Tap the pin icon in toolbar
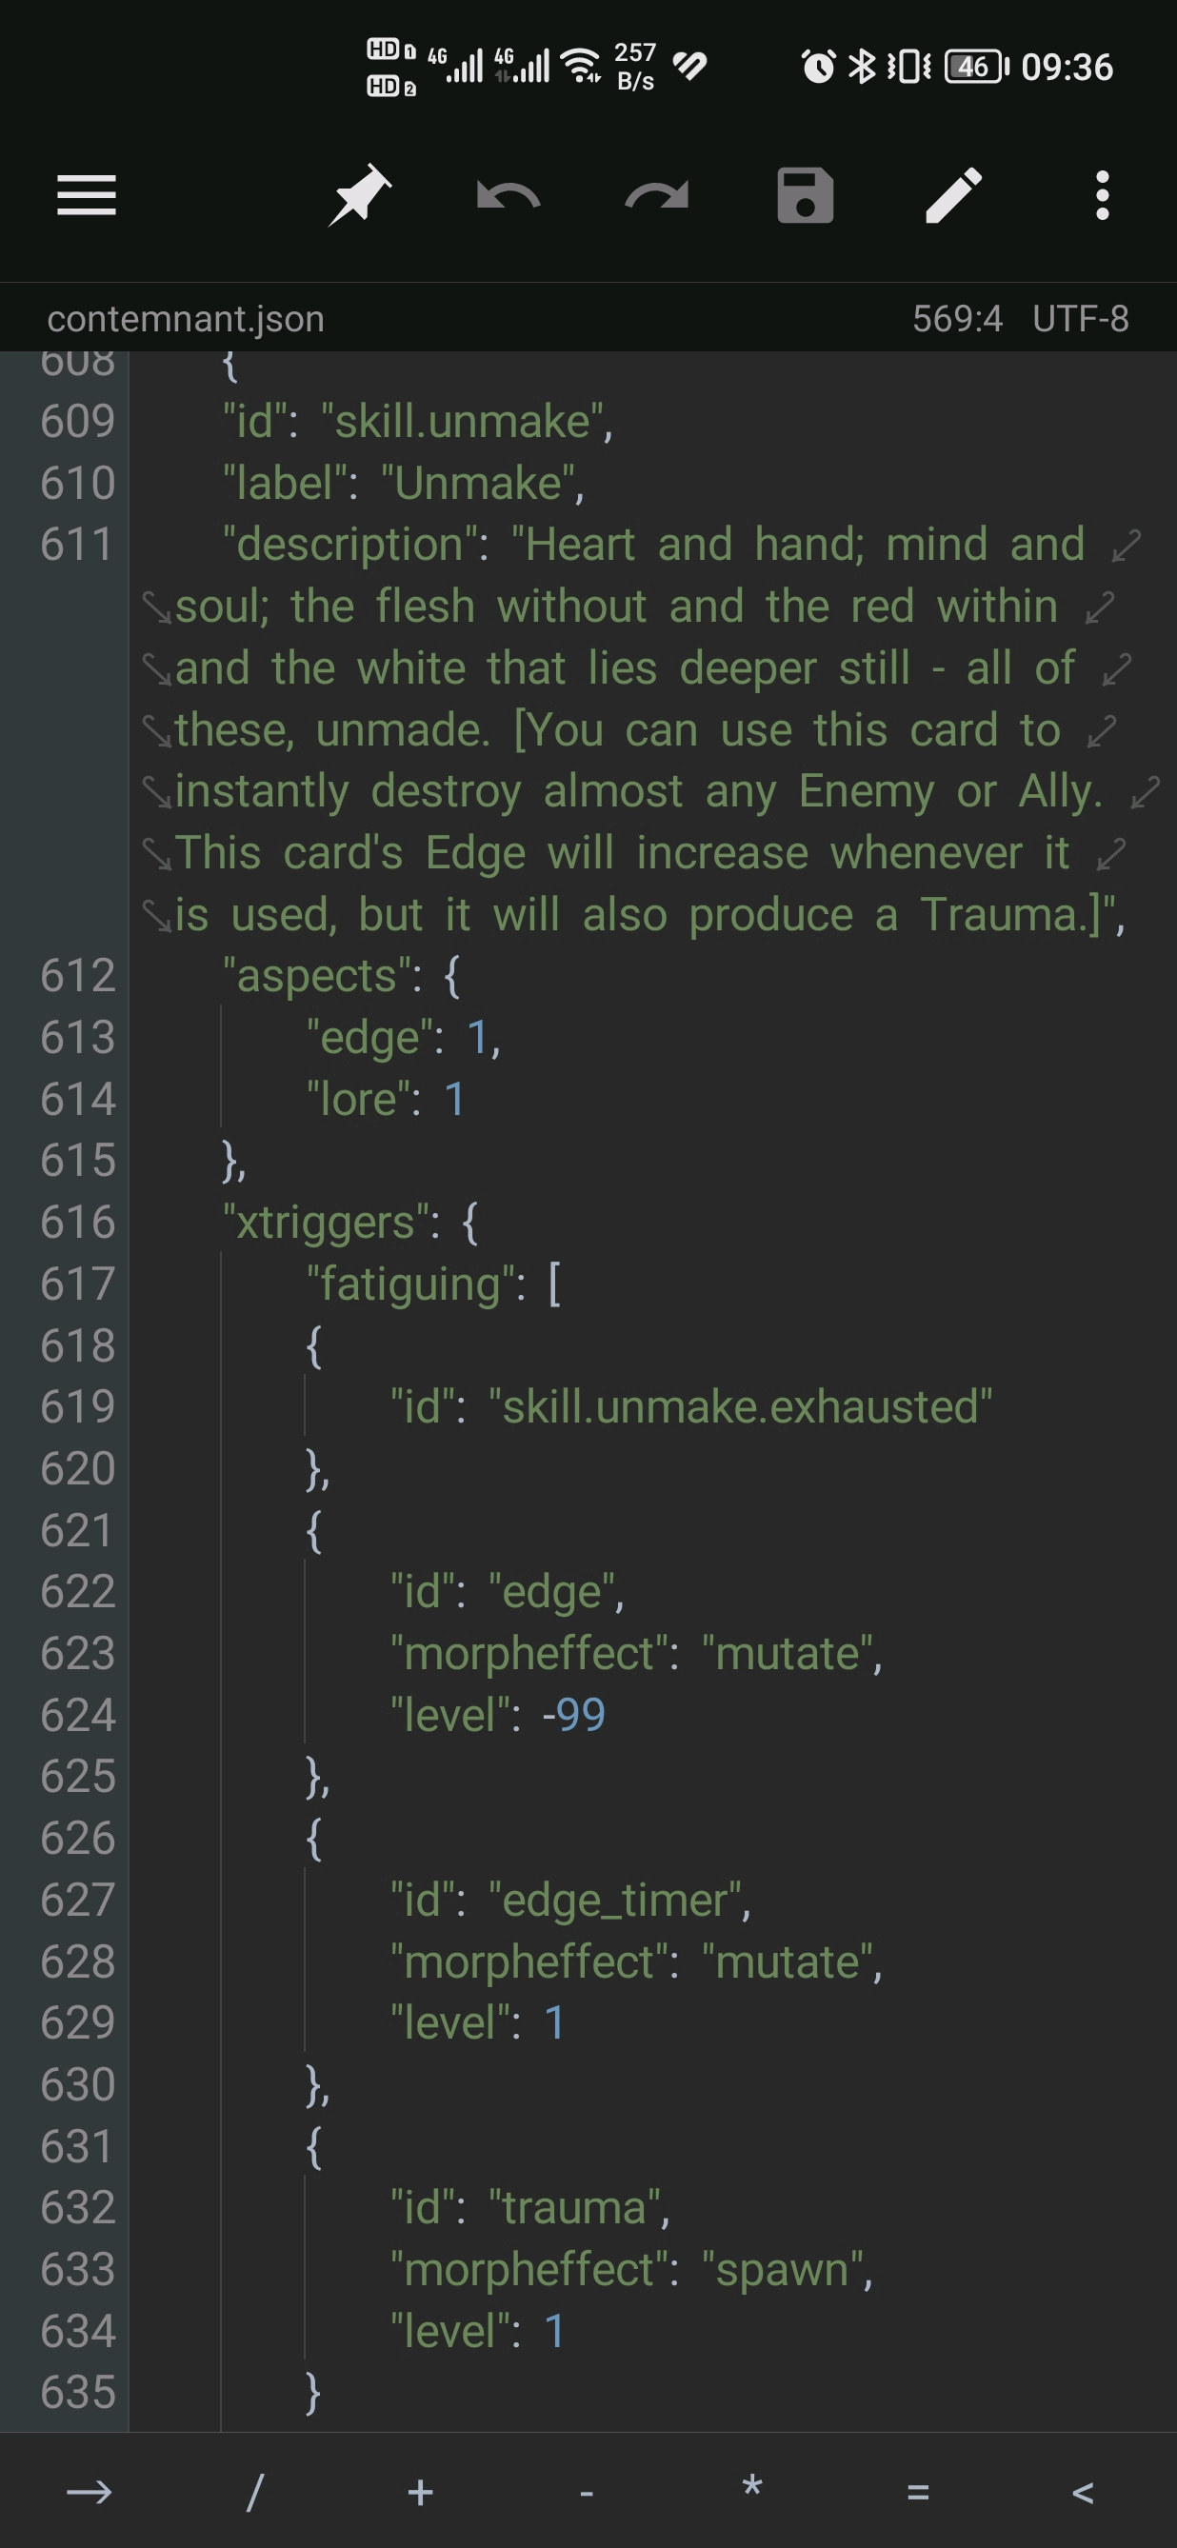Viewport: 1177px width, 2548px height. click(x=359, y=195)
